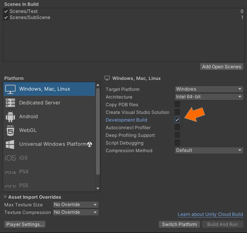Click the WebGL HTML5 icon

[x=10, y=130]
